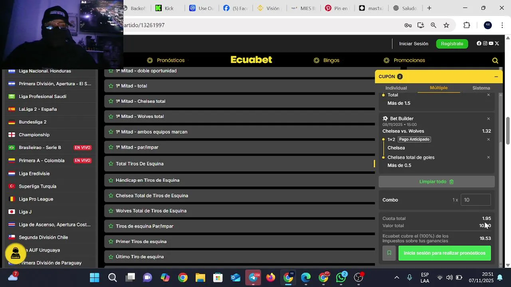
Task: Click the coupon bookmark save icon
Action: [389, 253]
